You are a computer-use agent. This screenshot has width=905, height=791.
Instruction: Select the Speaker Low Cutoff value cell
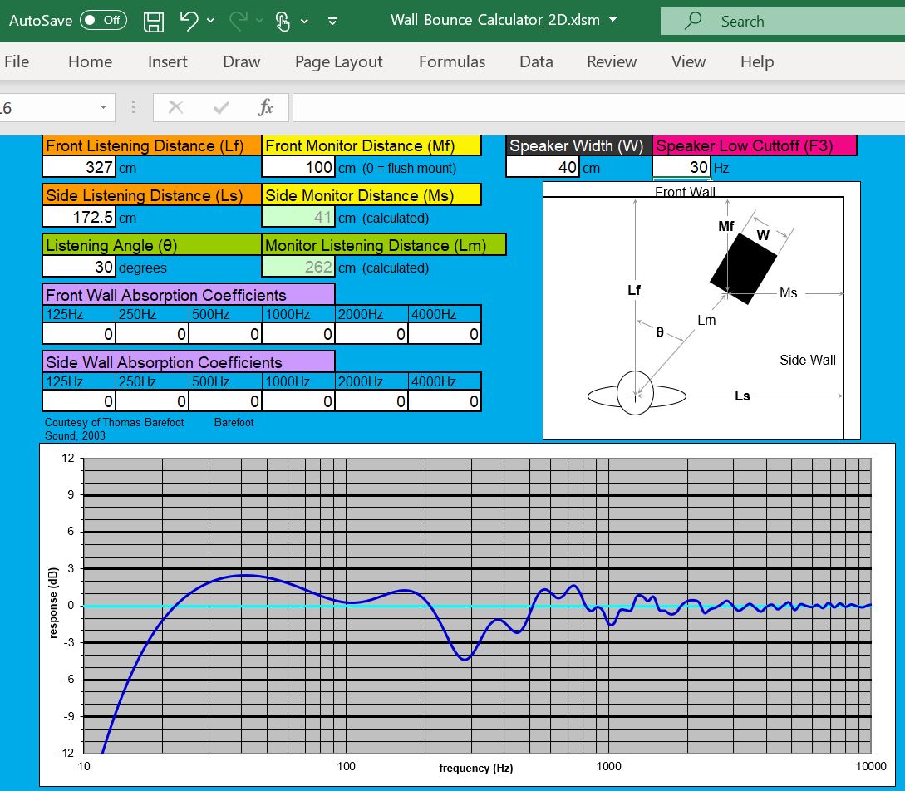[x=681, y=167]
